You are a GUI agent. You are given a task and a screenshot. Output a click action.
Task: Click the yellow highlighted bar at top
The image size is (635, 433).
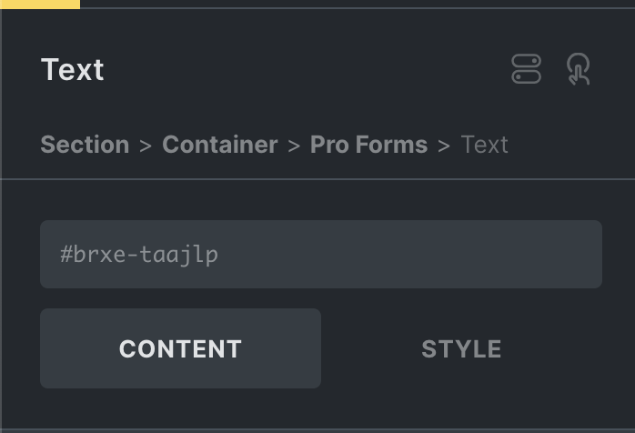tap(40, 4)
